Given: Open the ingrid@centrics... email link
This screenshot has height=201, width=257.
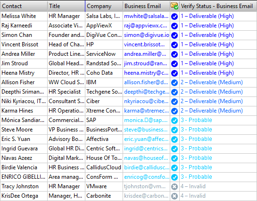Looking at the screenshot, I should pyautogui.click(x=146, y=149).
